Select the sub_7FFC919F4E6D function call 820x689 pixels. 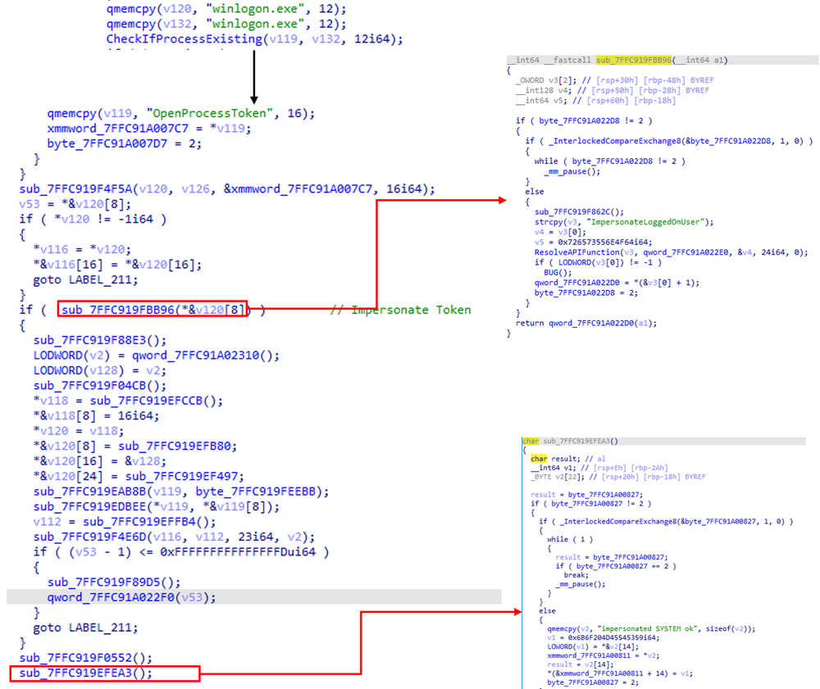[x=174, y=537]
